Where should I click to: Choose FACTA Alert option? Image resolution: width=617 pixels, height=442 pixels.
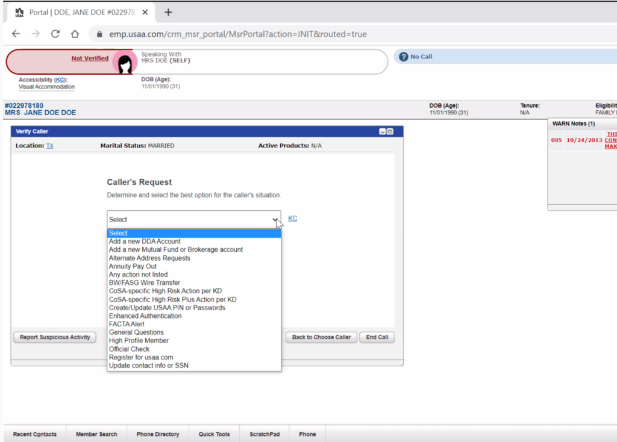(194, 324)
